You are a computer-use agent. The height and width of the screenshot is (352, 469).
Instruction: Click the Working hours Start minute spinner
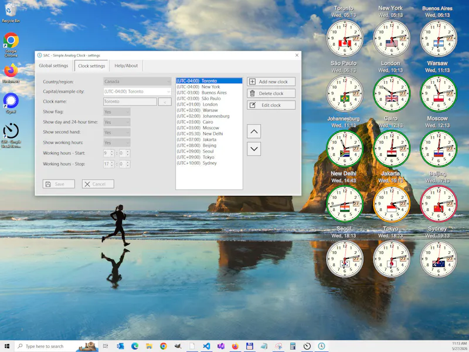point(125,153)
